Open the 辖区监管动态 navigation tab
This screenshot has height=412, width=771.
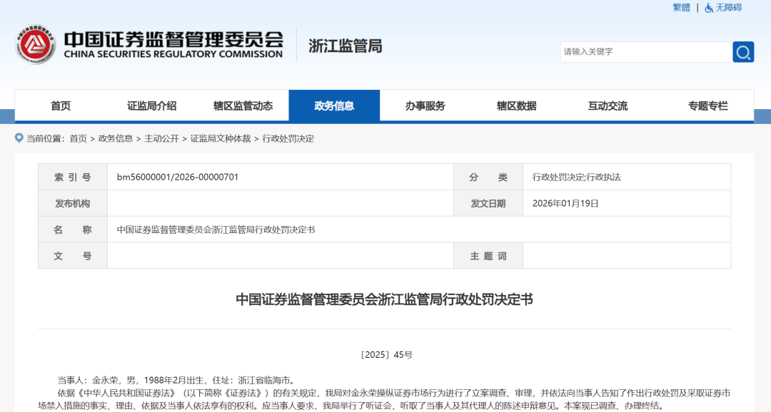coord(243,105)
